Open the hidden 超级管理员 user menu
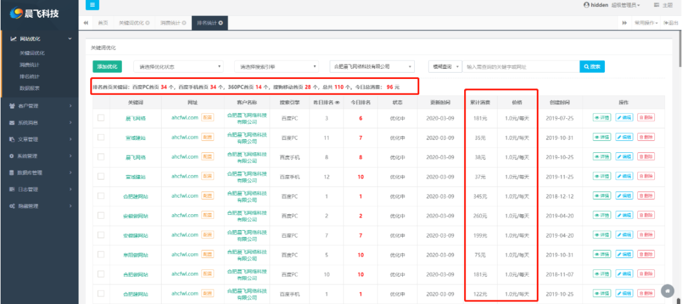Viewport: 682px width, 304px height. 611,5
